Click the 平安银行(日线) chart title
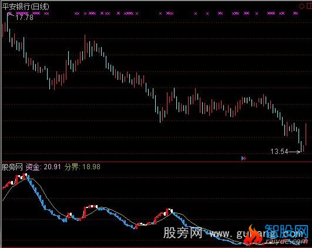Image resolution: width=312 pixels, height=248 pixels. tap(25, 7)
